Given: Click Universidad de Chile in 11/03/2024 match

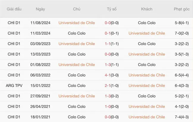Looking at the screenshot, I should pyautogui.click(x=147, y=33).
